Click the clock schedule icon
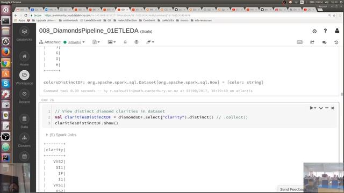 pos(314,31)
